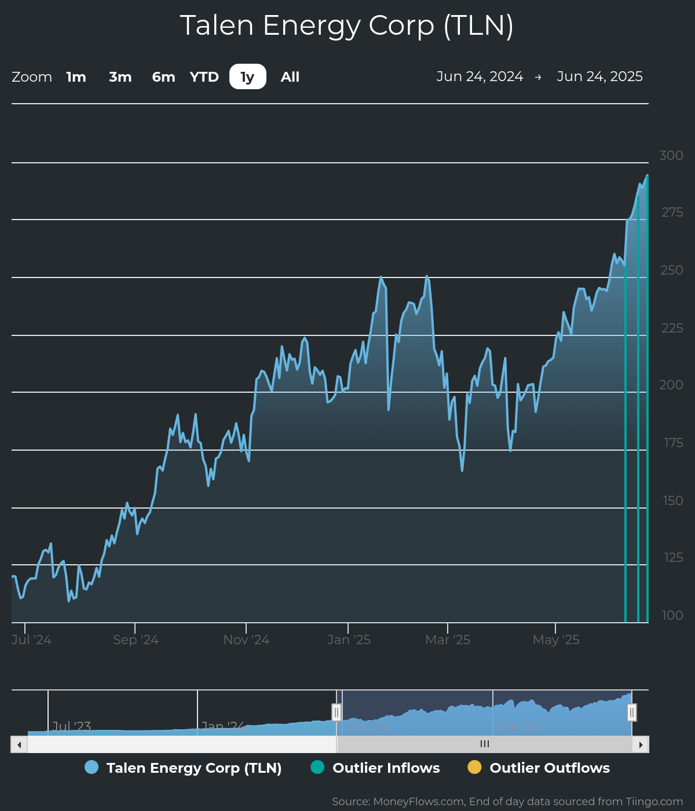695x811 pixels.
Task: Click the 275 price axis label
Action: (x=672, y=213)
